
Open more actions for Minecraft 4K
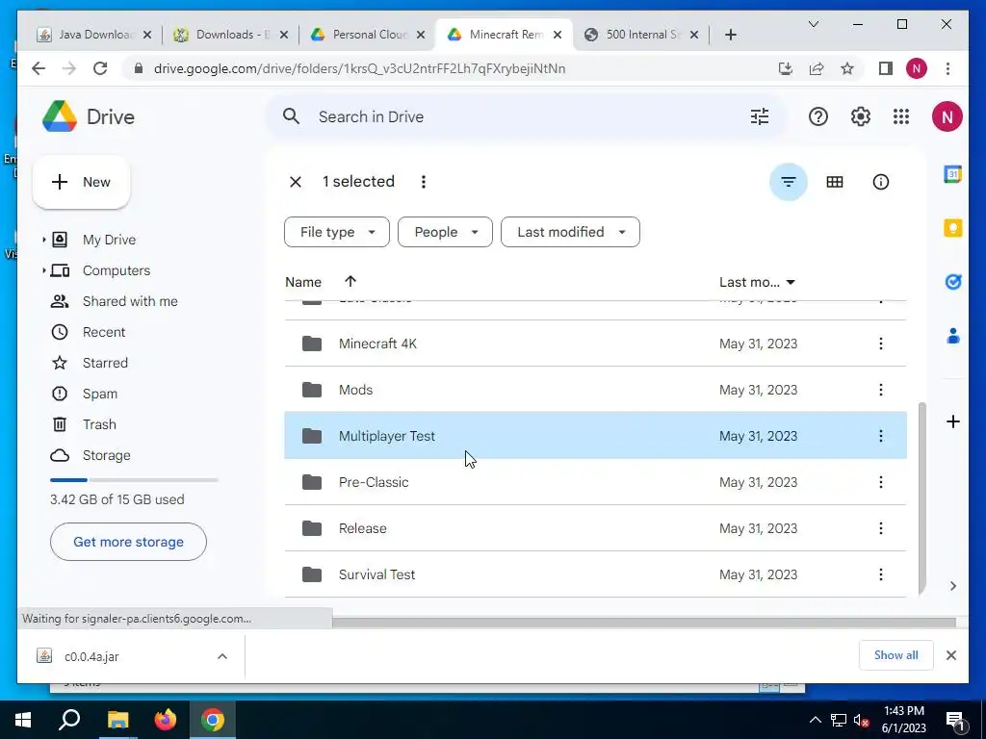click(x=880, y=344)
